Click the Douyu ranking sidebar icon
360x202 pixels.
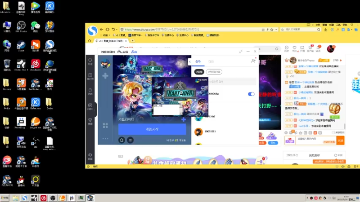click(90, 76)
